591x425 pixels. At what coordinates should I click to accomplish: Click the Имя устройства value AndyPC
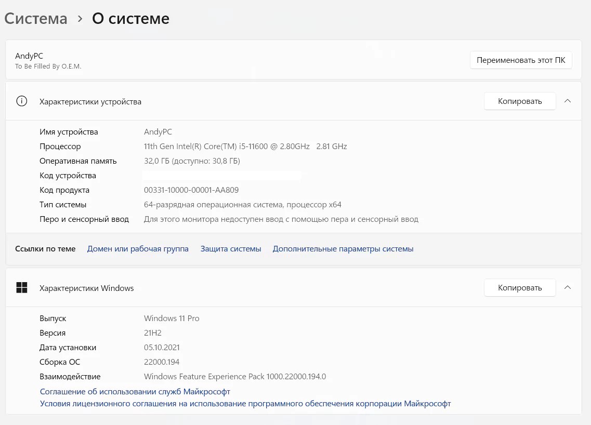(x=158, y=132)
